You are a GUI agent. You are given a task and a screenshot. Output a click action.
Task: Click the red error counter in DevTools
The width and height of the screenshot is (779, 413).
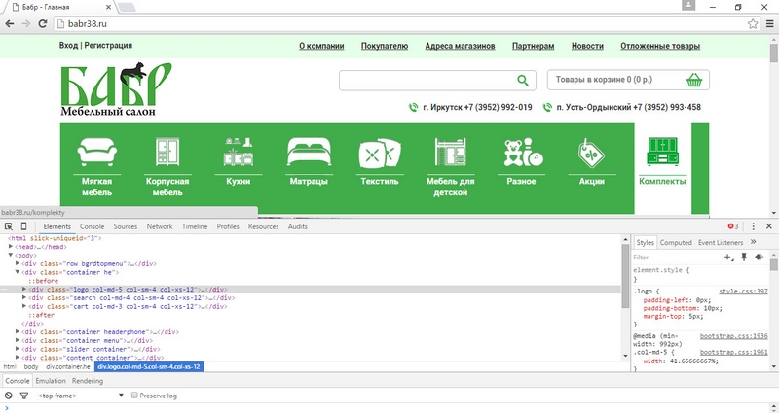coord(733,226)
